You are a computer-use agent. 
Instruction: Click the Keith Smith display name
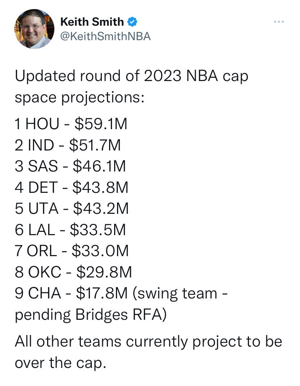(x=92, y=22)
